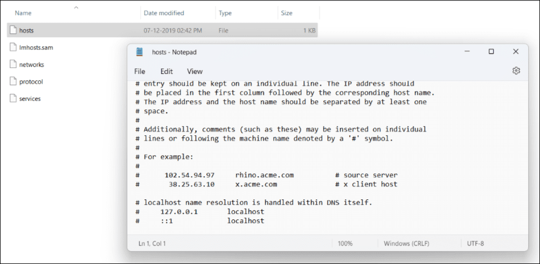Sort Explorer list by Size column
The height and width of the screenshot is (264, 540).
coord(287,13)
